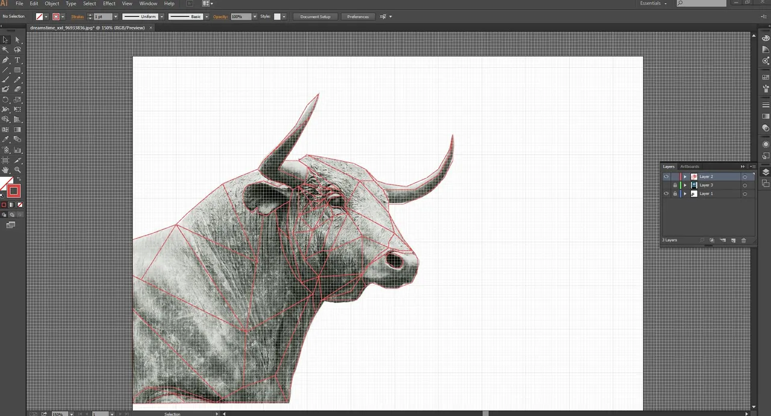The width and height of the screenshot is (771, 416).
Task: Select the Blend tool
Action: tap(17, 139)
